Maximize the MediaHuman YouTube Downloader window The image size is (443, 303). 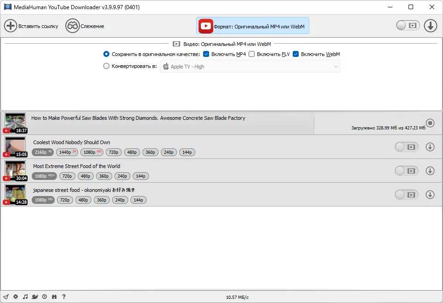pyautogui.click(x=411, y=7)
